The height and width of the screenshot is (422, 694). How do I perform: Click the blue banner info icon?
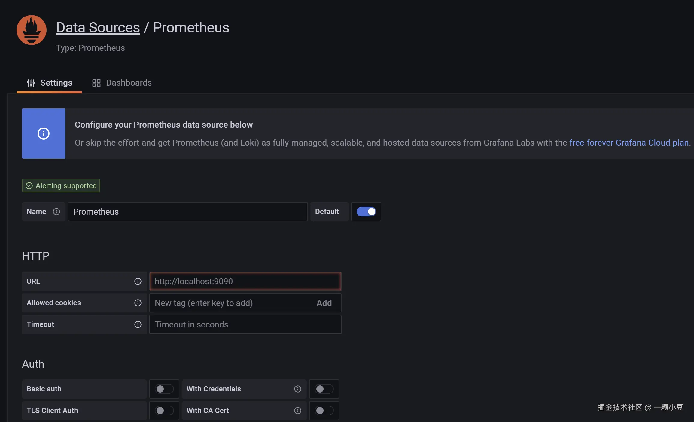(x=44, y=134)
